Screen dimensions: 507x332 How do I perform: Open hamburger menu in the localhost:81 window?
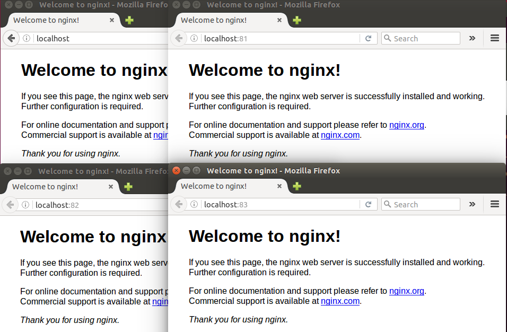(x=495, y=38)
